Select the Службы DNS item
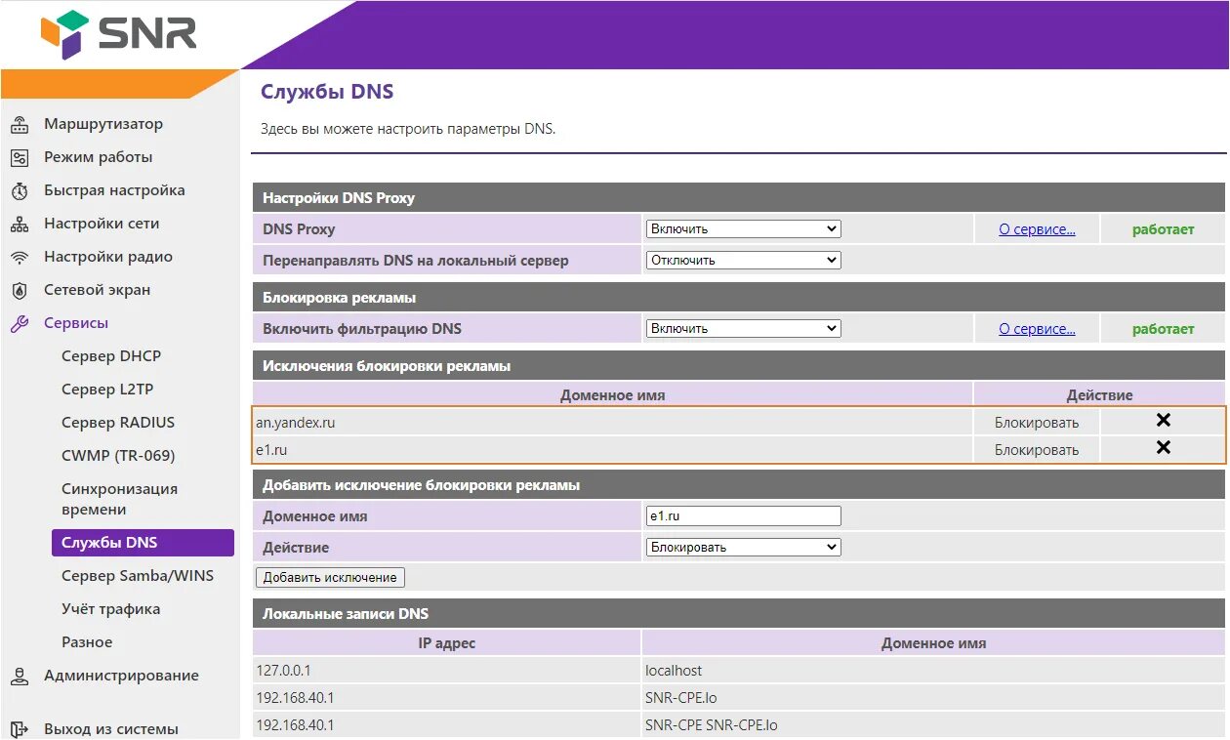1230x740 pixels. point(143,543)
